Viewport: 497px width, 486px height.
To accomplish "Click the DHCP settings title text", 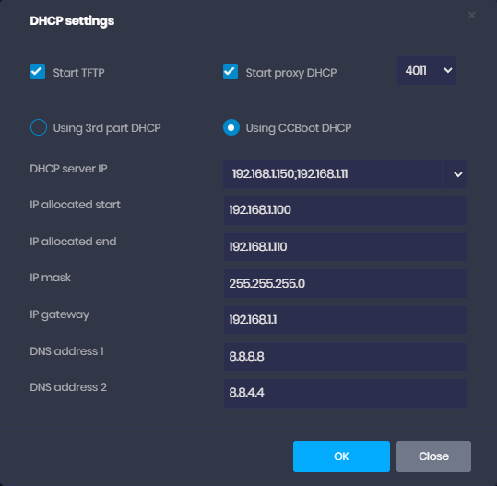I will point(72,21).
